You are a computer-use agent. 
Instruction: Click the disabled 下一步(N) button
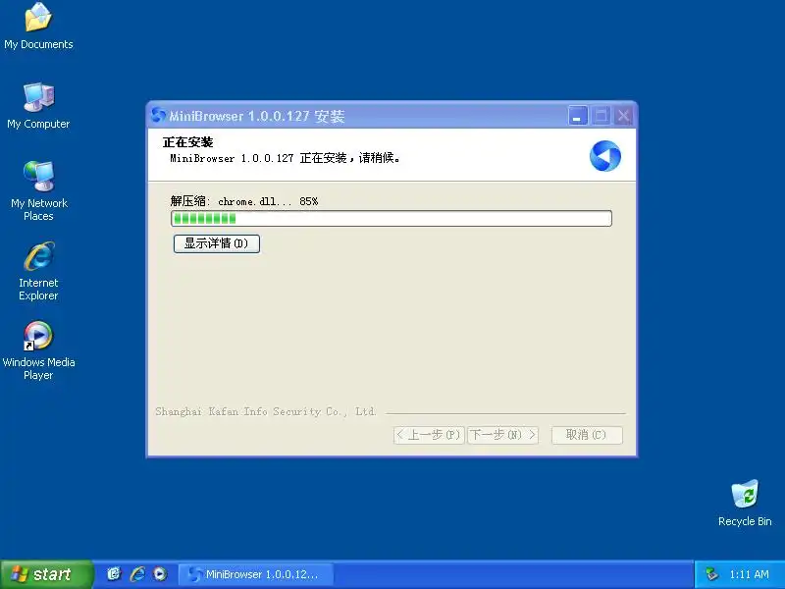point(502,435)
